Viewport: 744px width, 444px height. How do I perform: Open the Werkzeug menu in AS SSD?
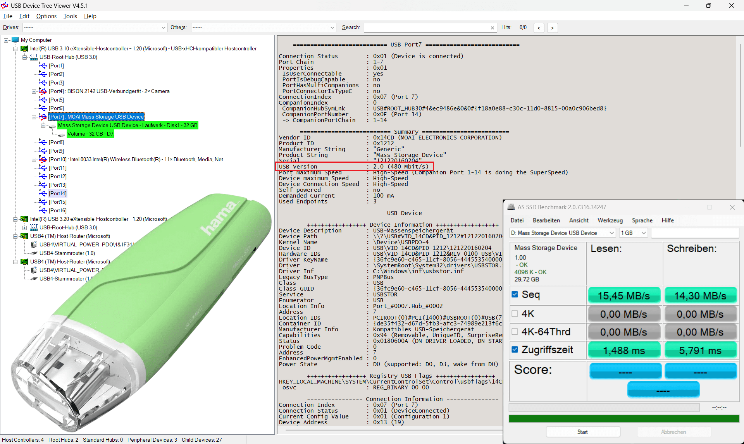(610, 220)
